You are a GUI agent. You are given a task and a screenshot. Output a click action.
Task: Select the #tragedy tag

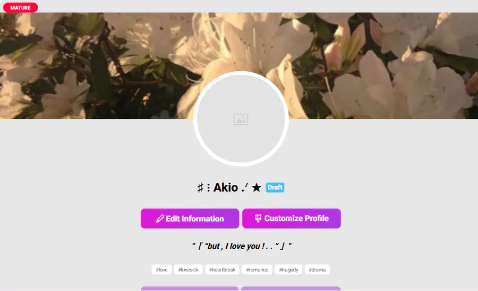click(x=288, y=270)
